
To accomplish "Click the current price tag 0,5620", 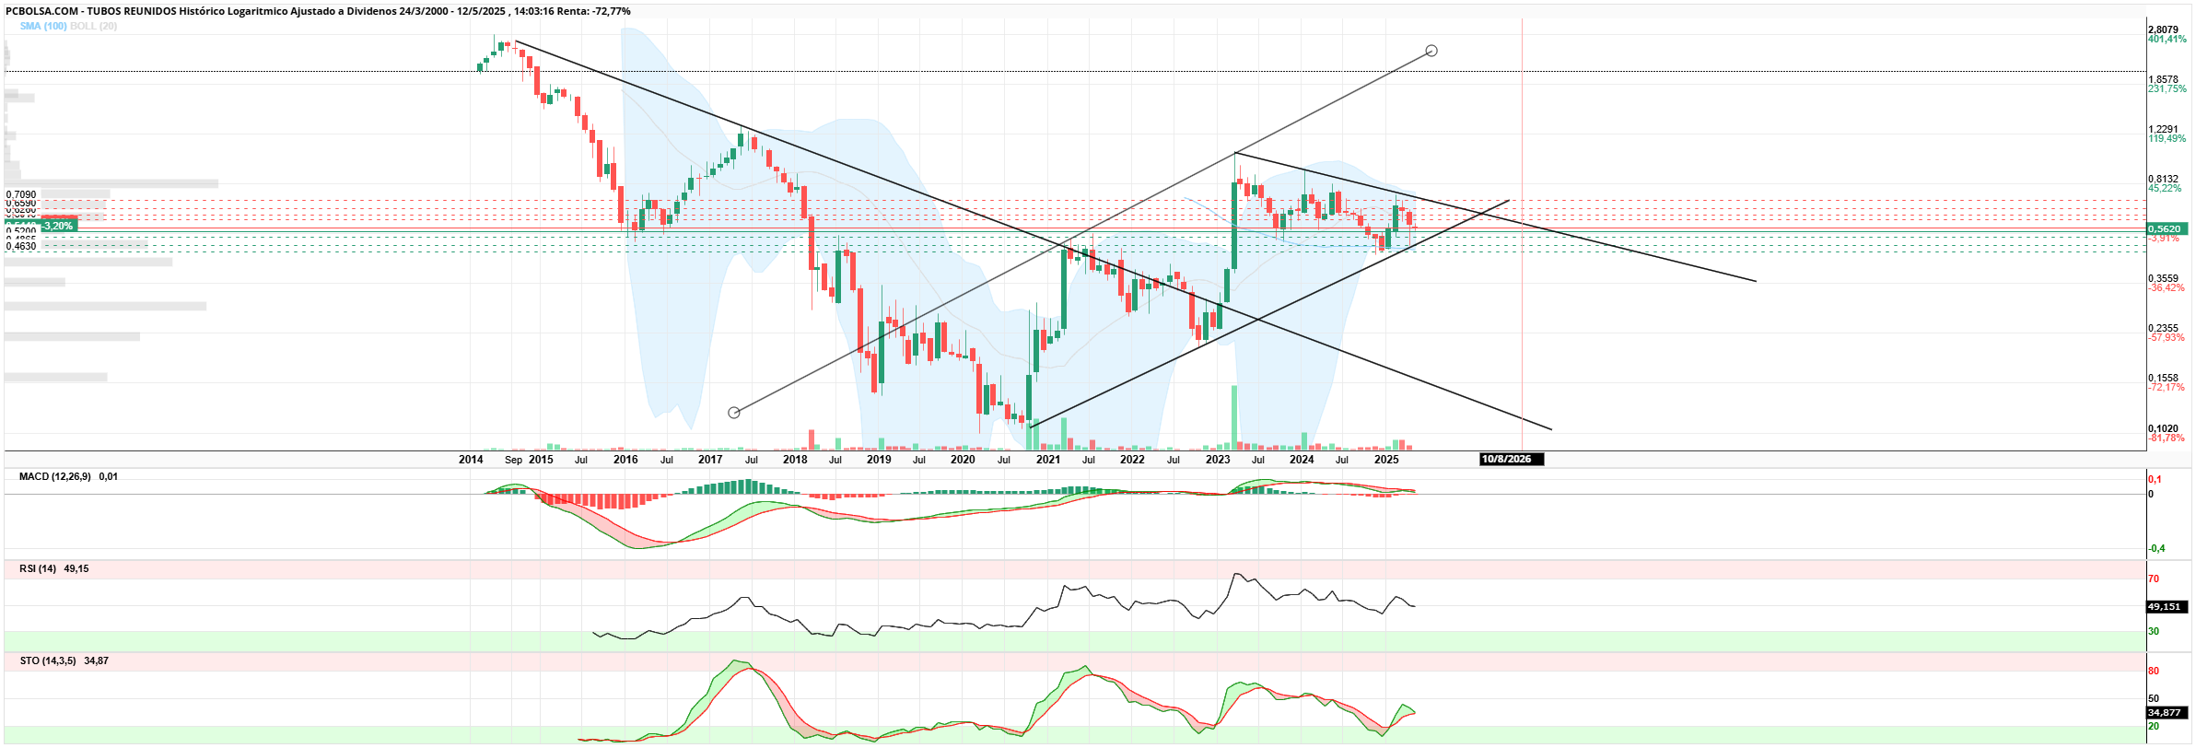I will click(2166, 228).
